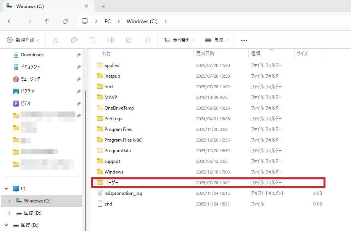
Task: Collapse the PC tree node
Action: click(6, 189)
